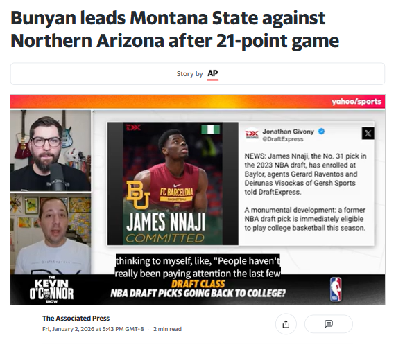Click the AP logo in the byline
Screen dimensions: 396x349
pos(212,73)
